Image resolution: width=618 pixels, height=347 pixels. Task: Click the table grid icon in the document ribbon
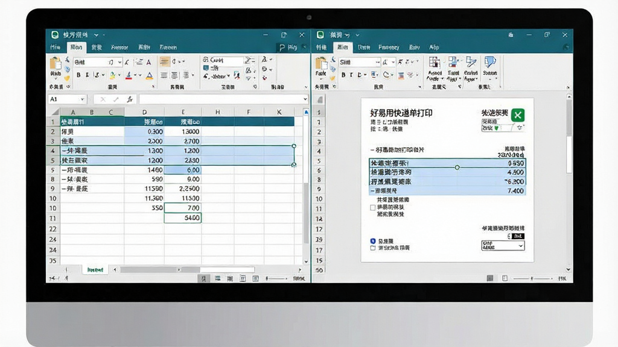pyautogui.click(x=435, y=63)
